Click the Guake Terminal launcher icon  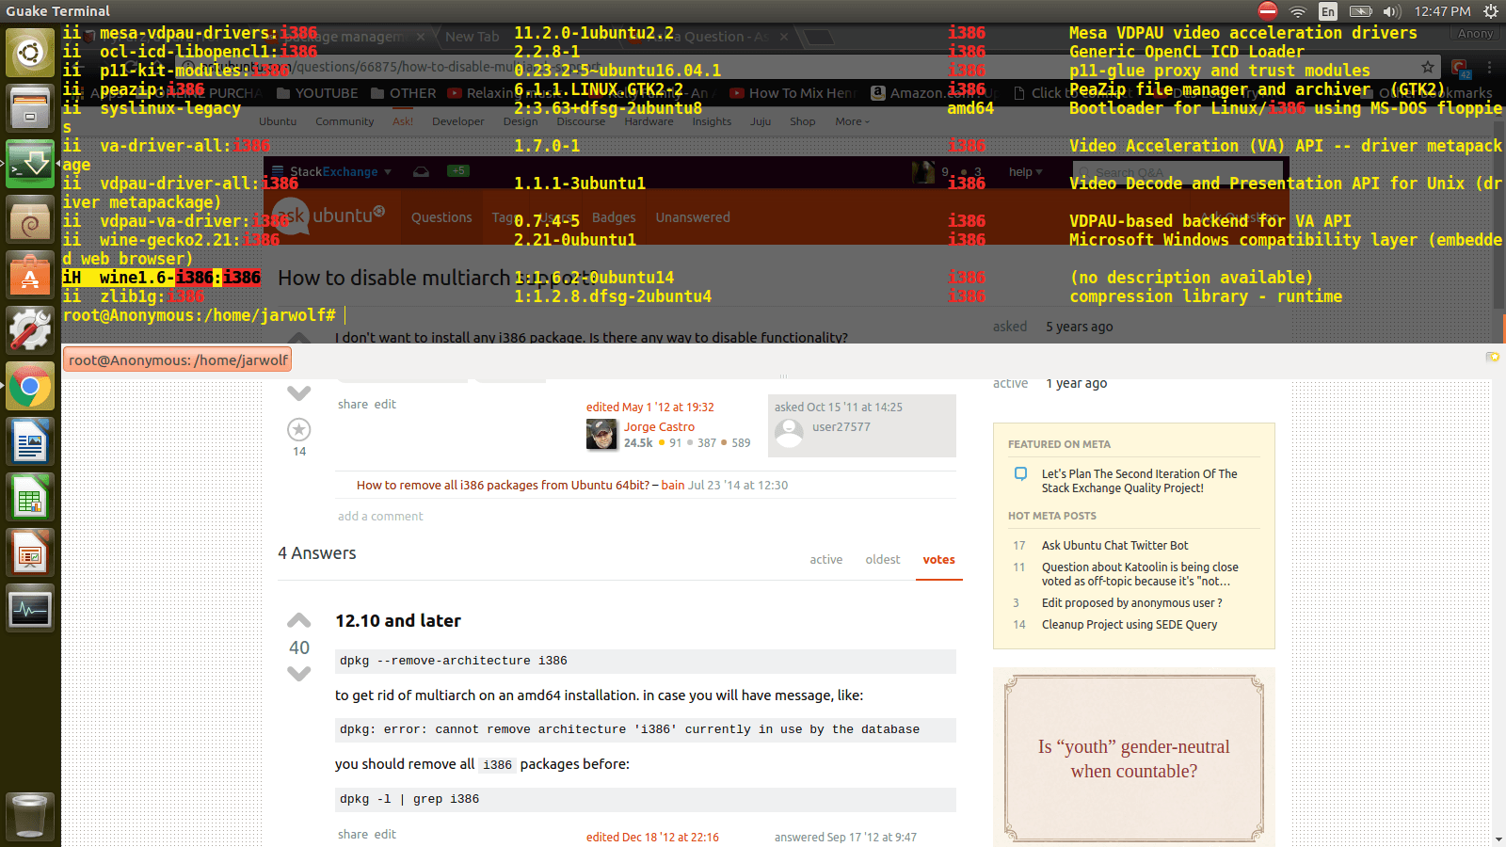(x=30, y=164)
